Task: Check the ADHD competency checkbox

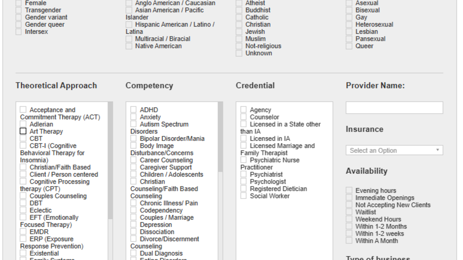Action: pos(133,109)
